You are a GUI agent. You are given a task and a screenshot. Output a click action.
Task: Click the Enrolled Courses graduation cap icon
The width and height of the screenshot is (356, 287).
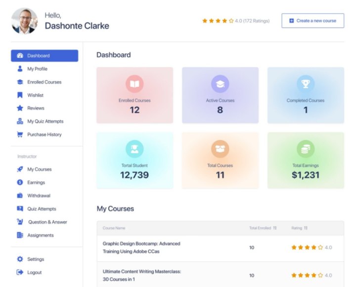point(20,82)
